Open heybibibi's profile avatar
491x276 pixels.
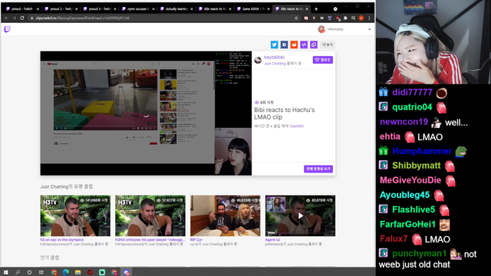[x=258, y=60]
